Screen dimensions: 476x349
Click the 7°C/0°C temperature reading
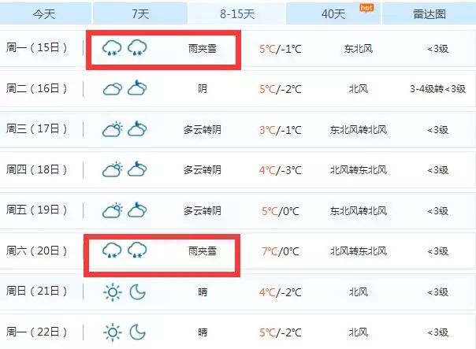tap(280, 251)
